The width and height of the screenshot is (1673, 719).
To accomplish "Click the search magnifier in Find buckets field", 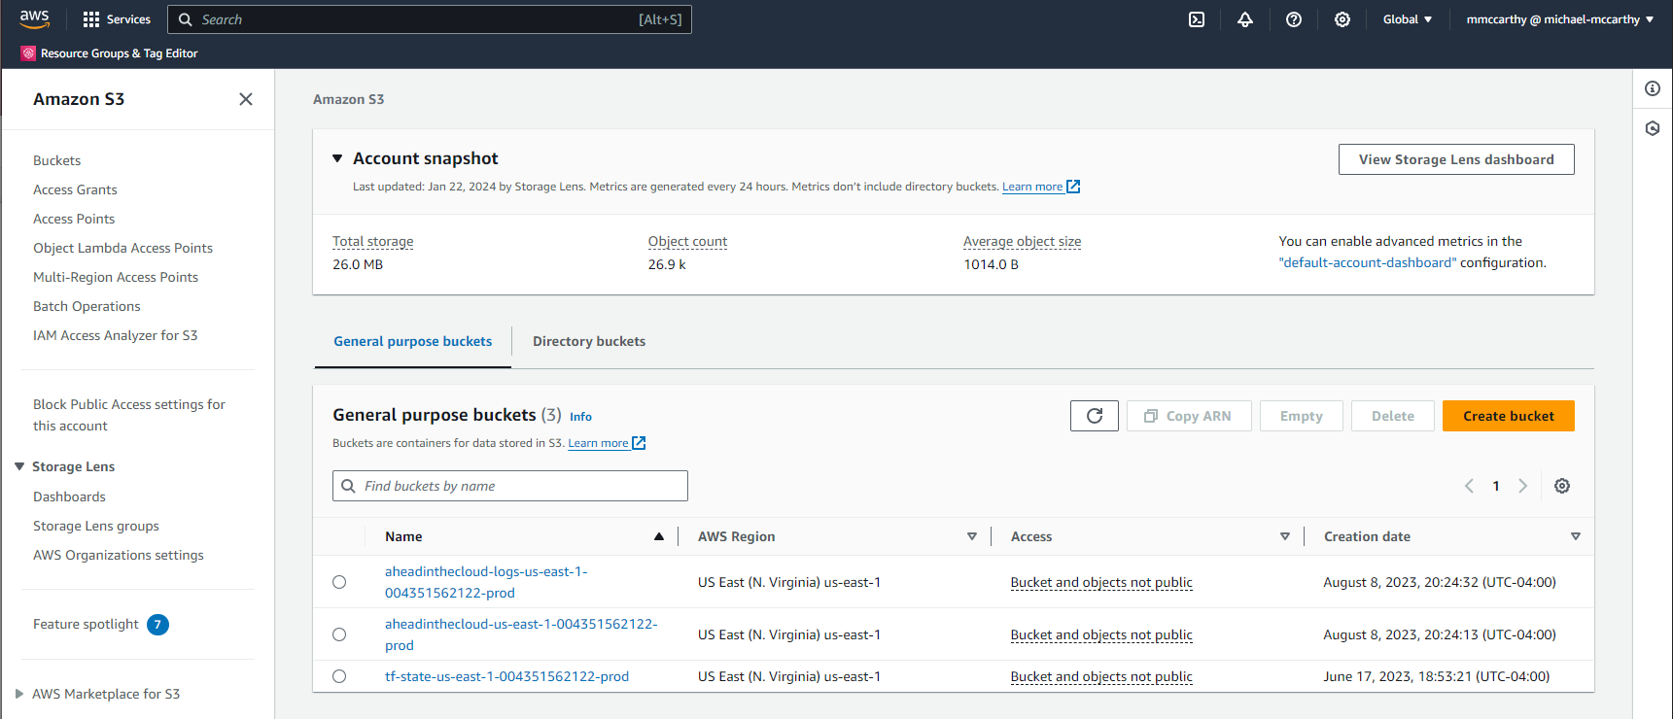I will click(x=348, y=486).
